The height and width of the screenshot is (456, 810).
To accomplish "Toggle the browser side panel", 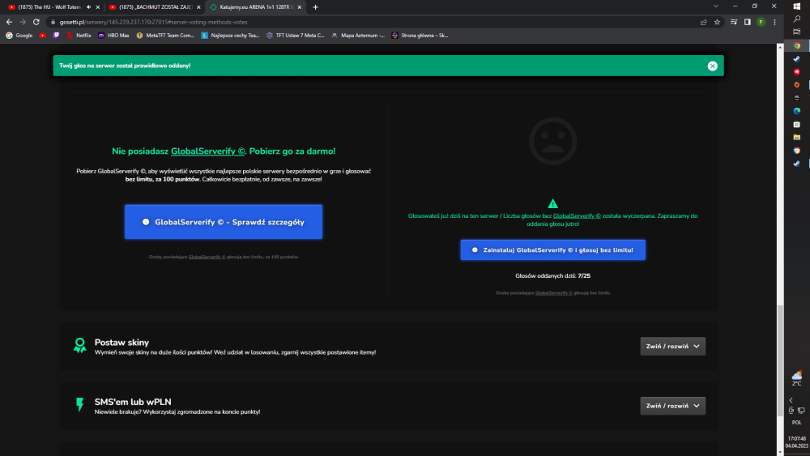I will 747,22.
